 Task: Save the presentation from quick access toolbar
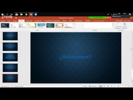pos(2,18)
